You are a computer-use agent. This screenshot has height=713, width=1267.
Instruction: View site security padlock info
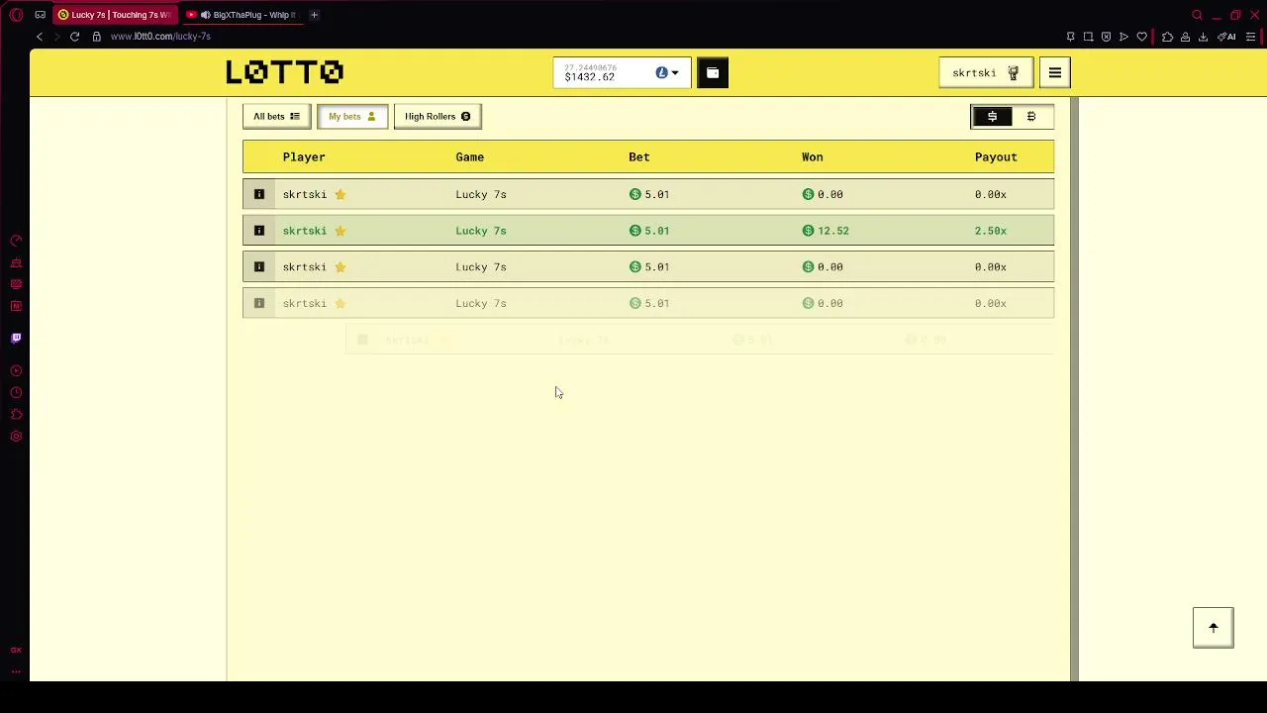pyautogui.click(x=96, y=37)
